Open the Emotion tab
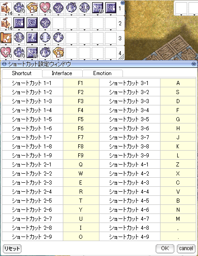 click(x=102, y=73)
